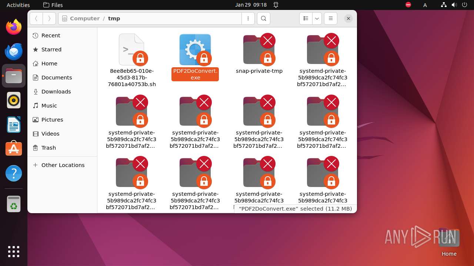
Task: Click the volume icon in top bar
Action: pos(454,5)
